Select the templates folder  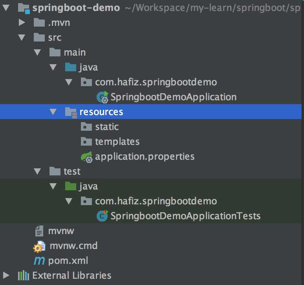117,142
